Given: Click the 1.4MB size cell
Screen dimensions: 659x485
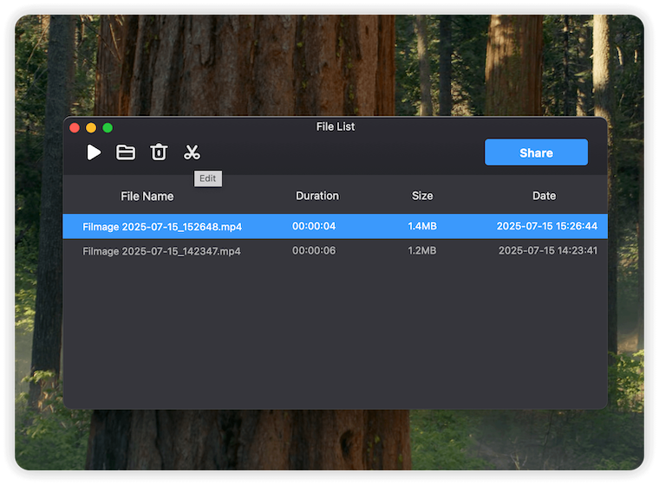Looking at the screenshot, I should pyautogui.click(x=422, y=227).
